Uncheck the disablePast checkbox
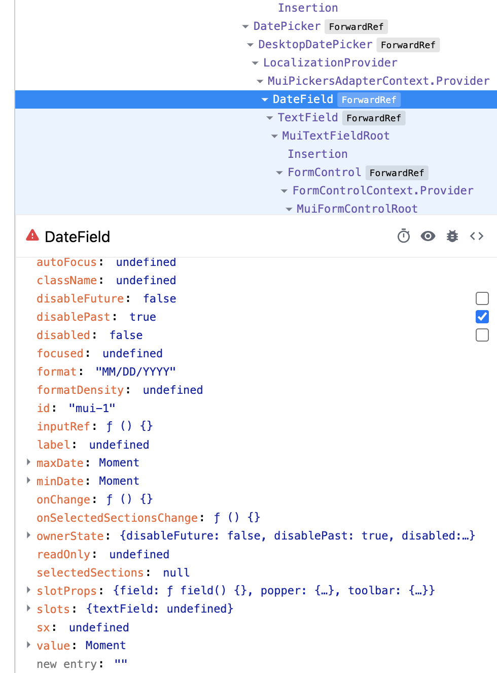Screen dimensions: 497x673 (482, 317)
